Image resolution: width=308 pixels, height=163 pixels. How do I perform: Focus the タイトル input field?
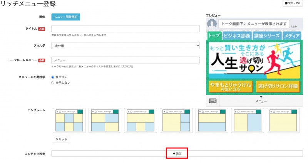[x=126, y=29]
